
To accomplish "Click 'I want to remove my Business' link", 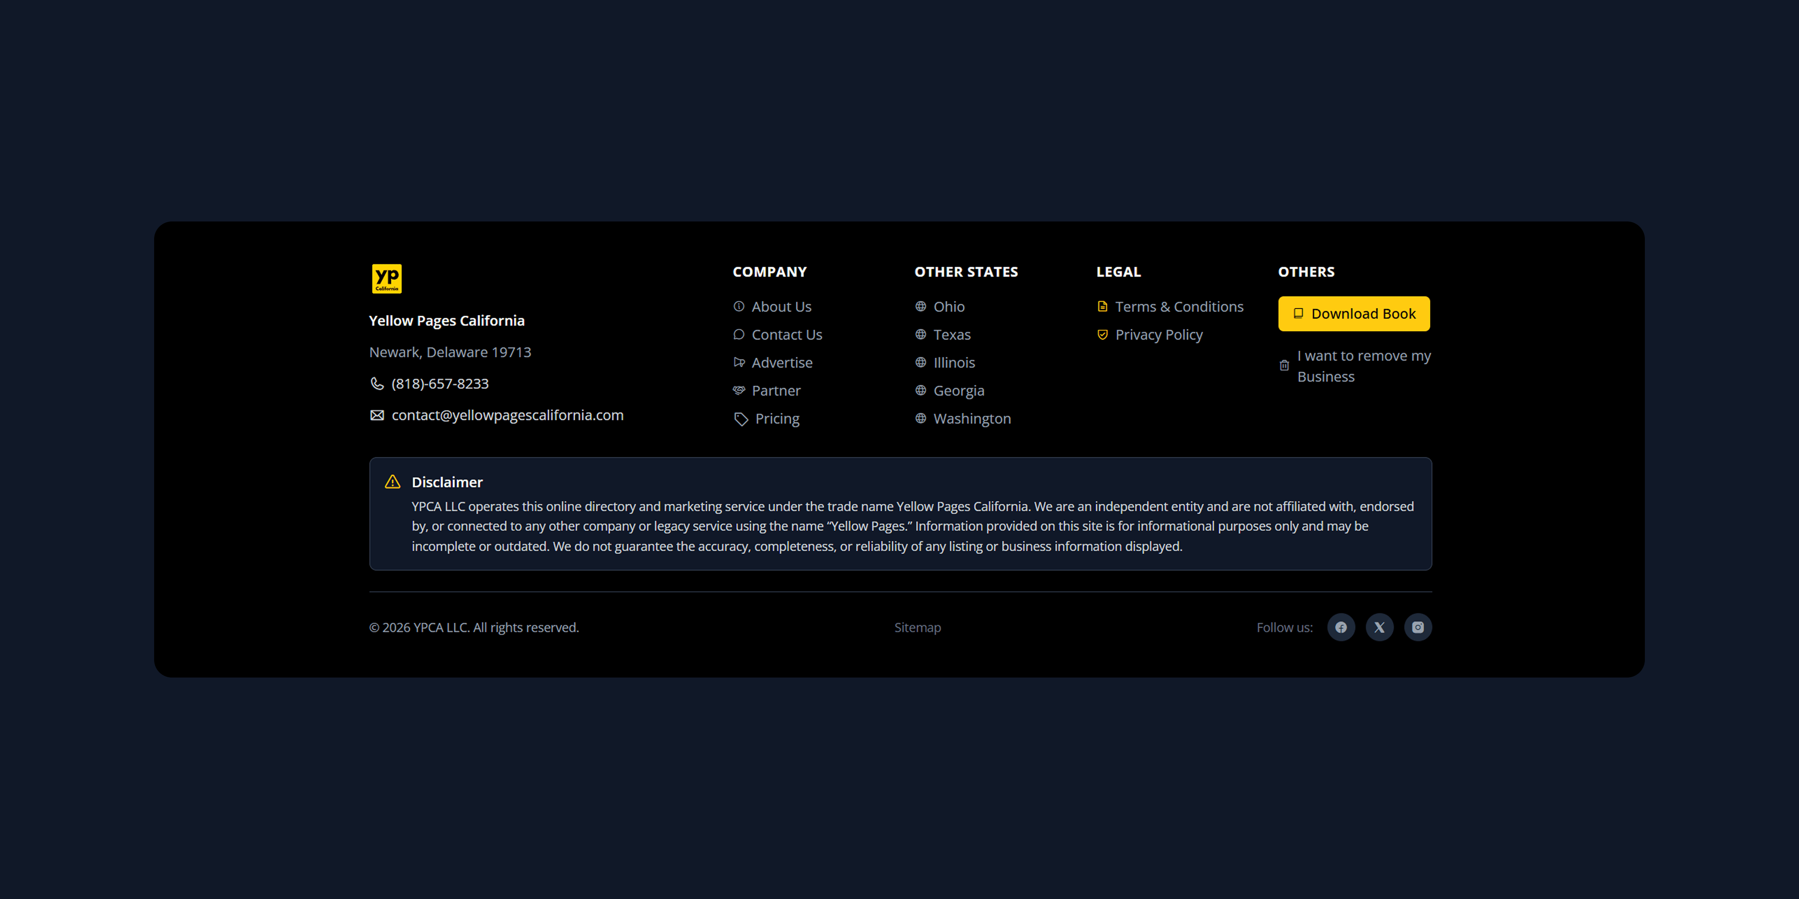I will coord(1363,366).
